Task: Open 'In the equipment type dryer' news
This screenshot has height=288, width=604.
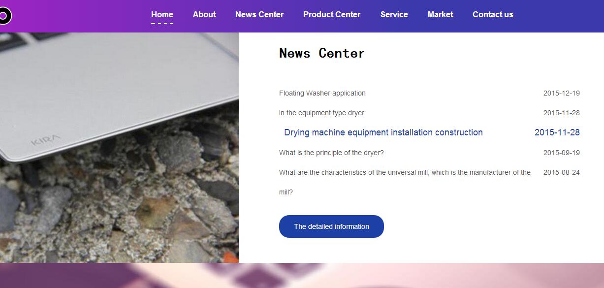Action: 321,113
